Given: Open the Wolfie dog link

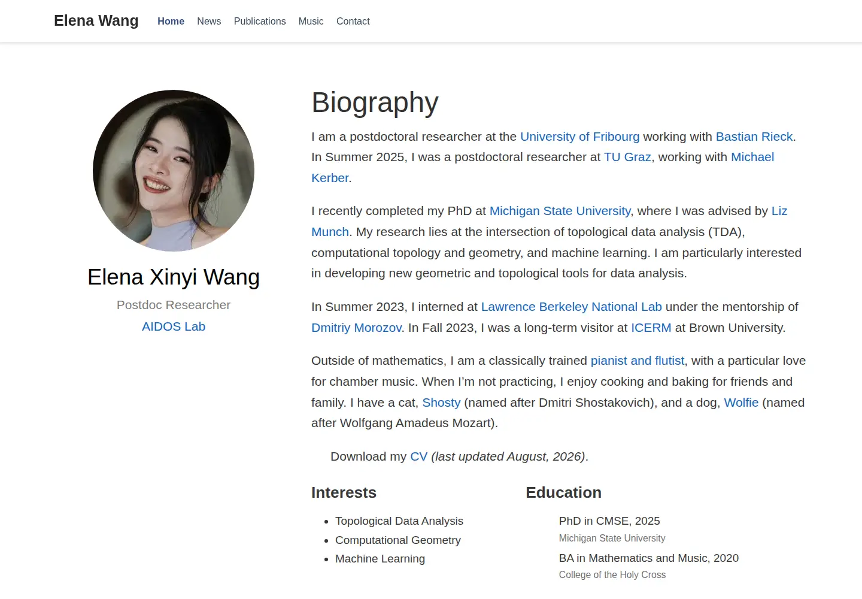Looking at the screenshot, I should (x=741, y=403).
